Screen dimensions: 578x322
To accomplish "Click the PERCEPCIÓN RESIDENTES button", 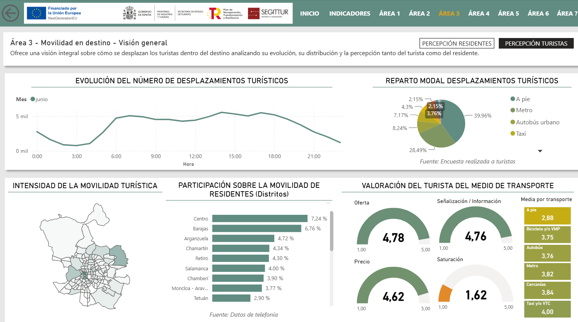I will point(457,43).
